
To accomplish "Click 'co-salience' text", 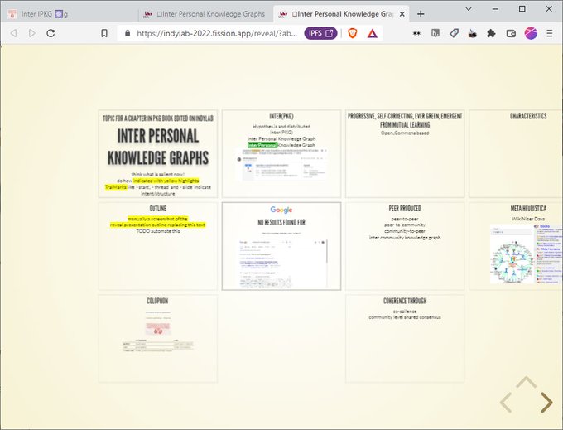I will click(x=405, y=312).
